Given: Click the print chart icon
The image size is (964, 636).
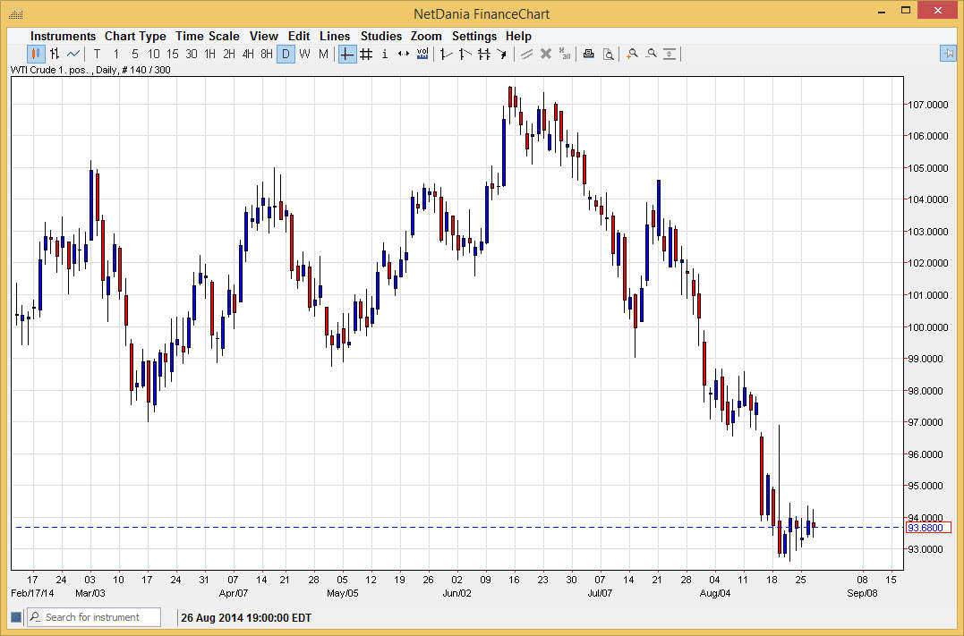Looking at the screenshot, I should [x=589, y=54].
